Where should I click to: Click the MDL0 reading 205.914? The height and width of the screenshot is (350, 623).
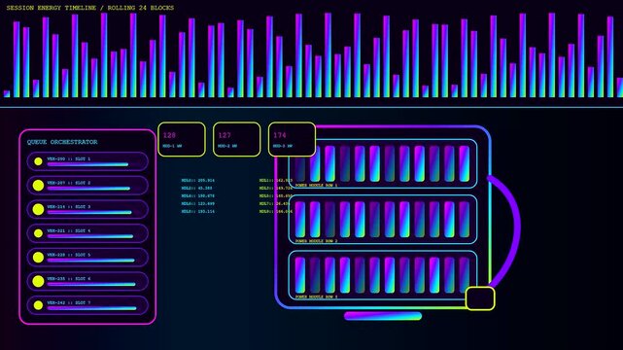(198, 181)
